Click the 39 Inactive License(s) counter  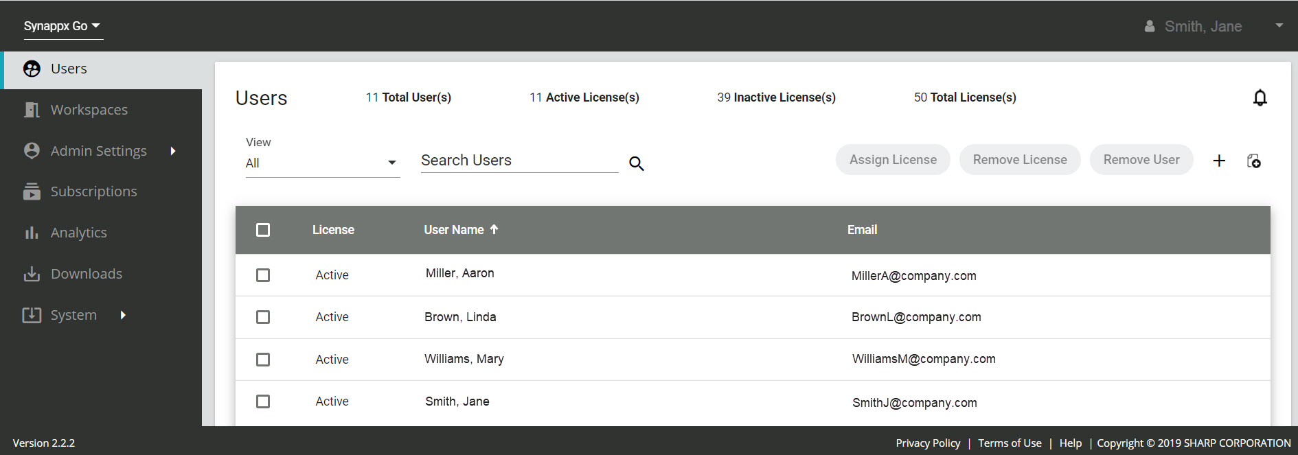tap(777, 97)
